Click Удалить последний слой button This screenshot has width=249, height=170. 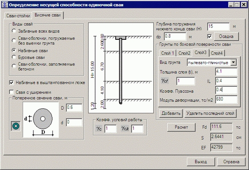pos(210,113)
